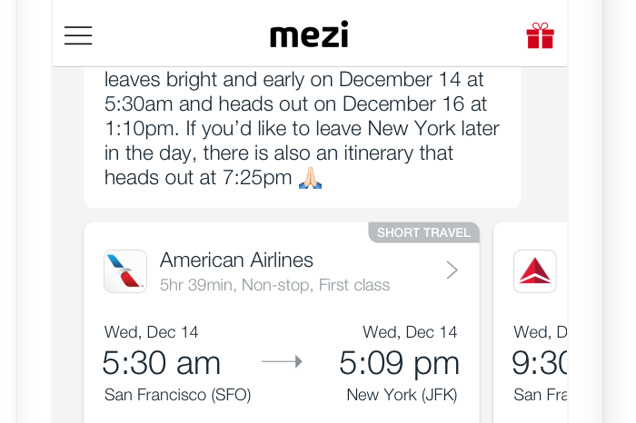Viewport: 636px width, 423px height.
Task: Select the American Airlines title
Action: click(x=236, y=261)
